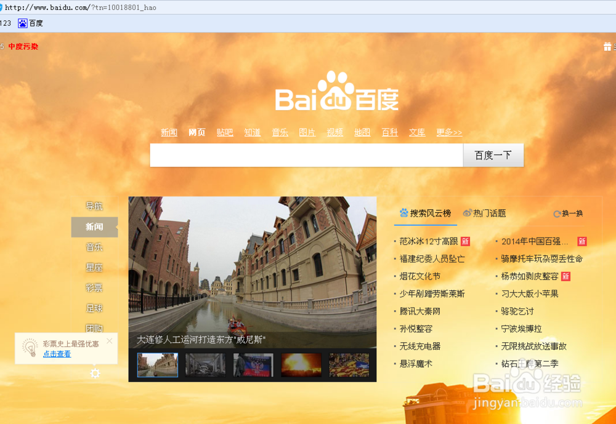Open the gift box icon at top right

[x=607, y=47]
